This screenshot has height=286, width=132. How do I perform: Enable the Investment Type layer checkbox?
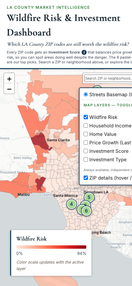[86, 159]
